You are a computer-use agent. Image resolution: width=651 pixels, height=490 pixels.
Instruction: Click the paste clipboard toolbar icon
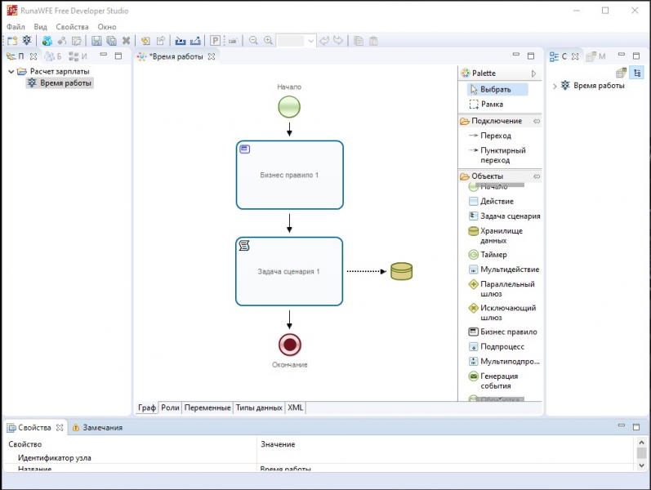[x=373, y=41]
